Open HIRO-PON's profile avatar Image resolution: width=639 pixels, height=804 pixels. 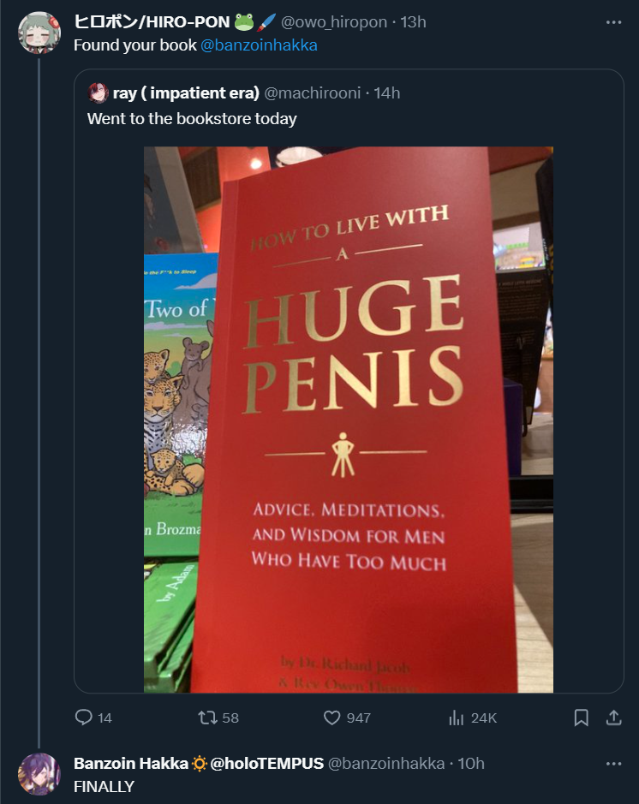tap(39, 33)
